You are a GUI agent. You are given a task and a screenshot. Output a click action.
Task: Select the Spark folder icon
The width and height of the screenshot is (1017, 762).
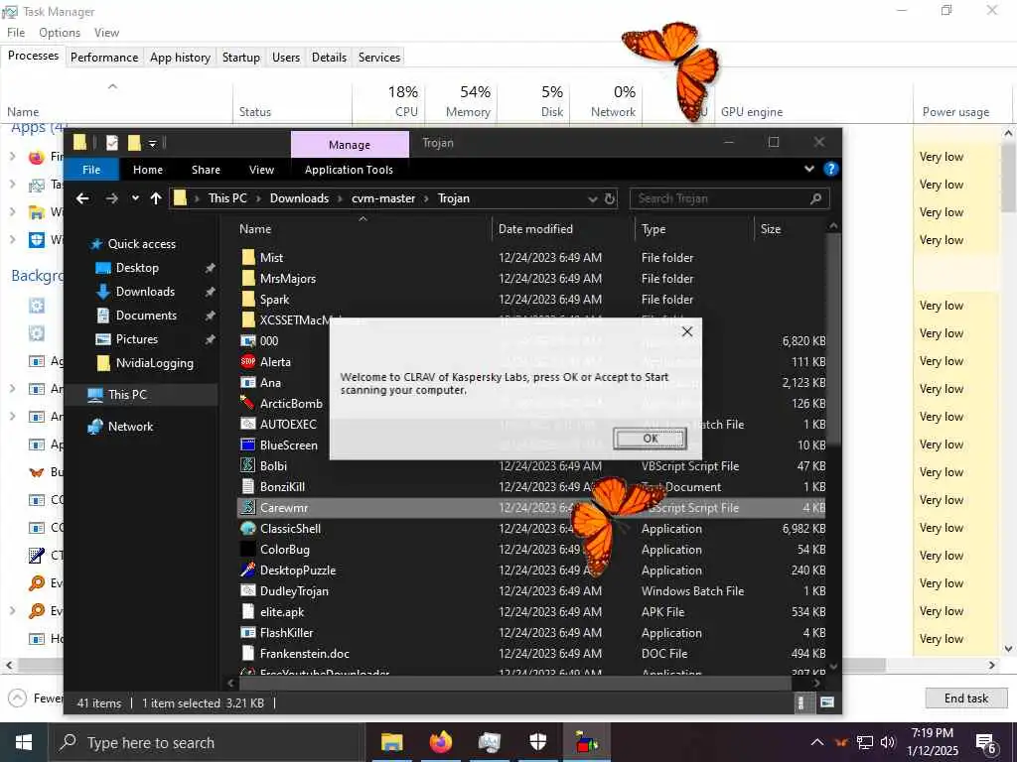pos(247,300)
